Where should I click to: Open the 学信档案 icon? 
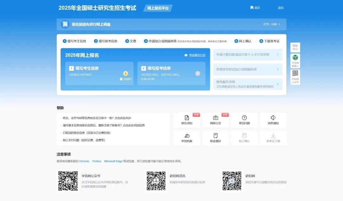(x=187, y=136)
